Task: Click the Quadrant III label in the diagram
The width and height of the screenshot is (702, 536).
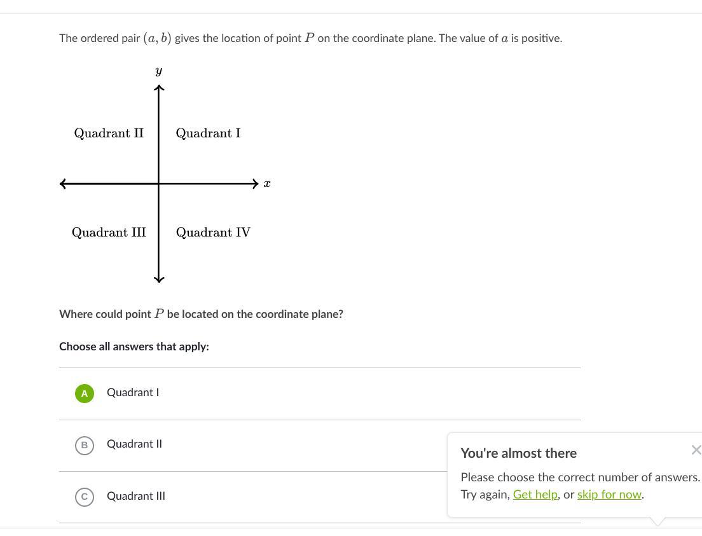Action: pos(109,233)
